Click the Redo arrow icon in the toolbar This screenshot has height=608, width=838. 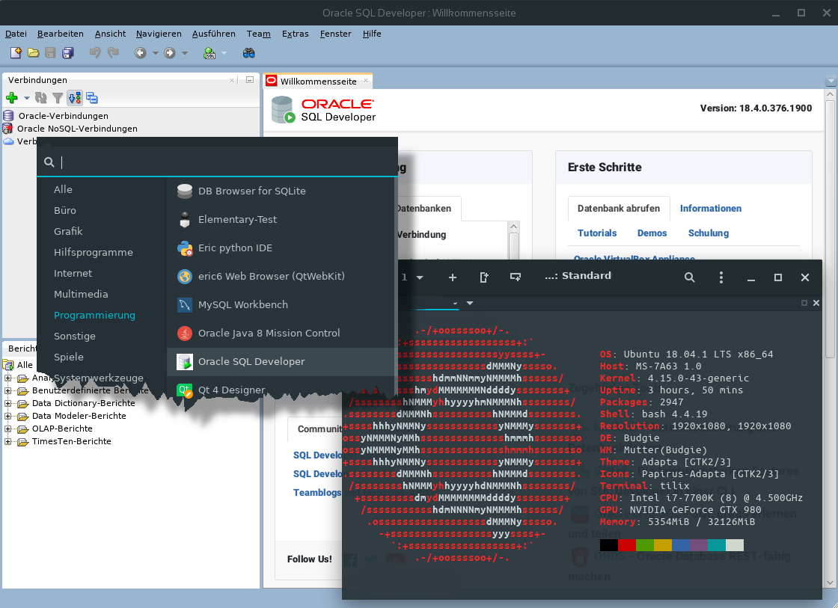point(113,53)
